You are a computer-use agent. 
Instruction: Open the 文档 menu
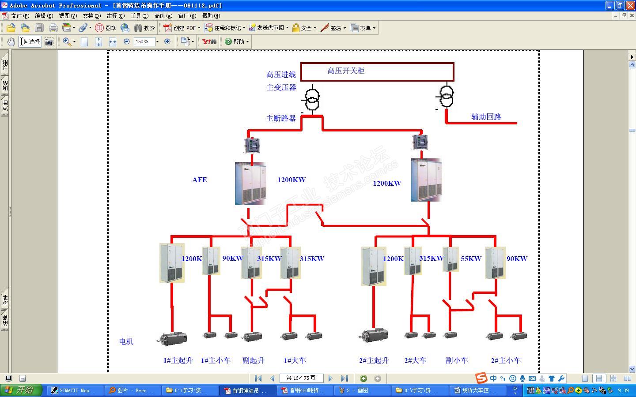click(x=91, y=15)
